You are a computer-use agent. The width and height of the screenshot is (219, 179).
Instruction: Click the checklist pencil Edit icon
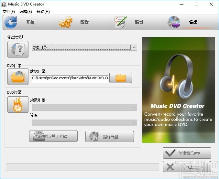120,22
